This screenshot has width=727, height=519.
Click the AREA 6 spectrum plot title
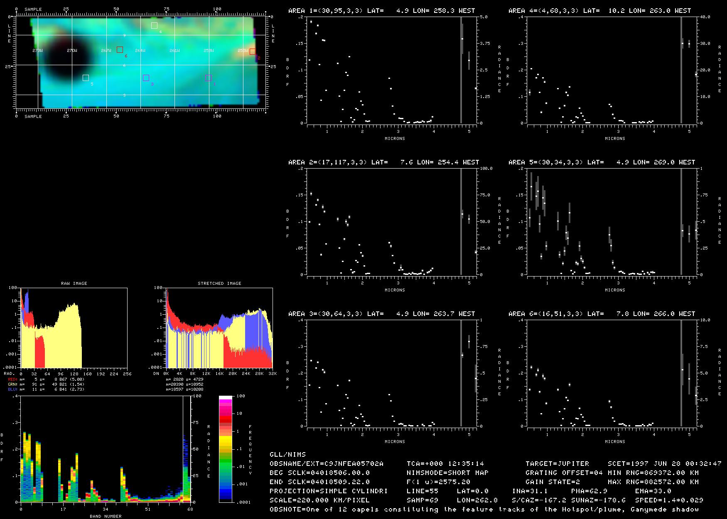602,314
